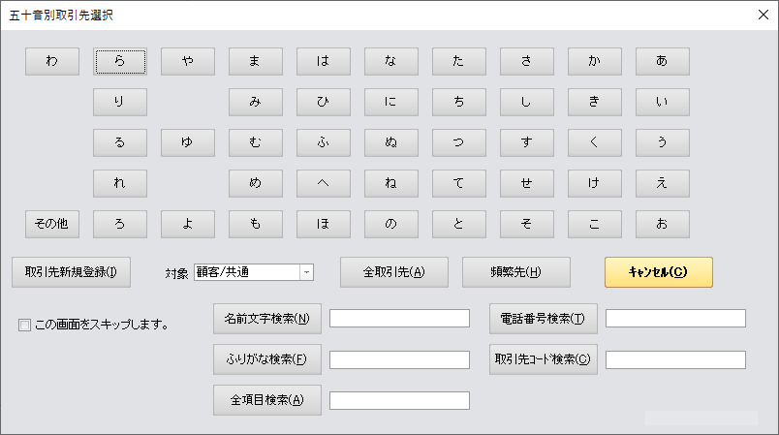
Task: Click the name search text field
Action: coord(399,319)
